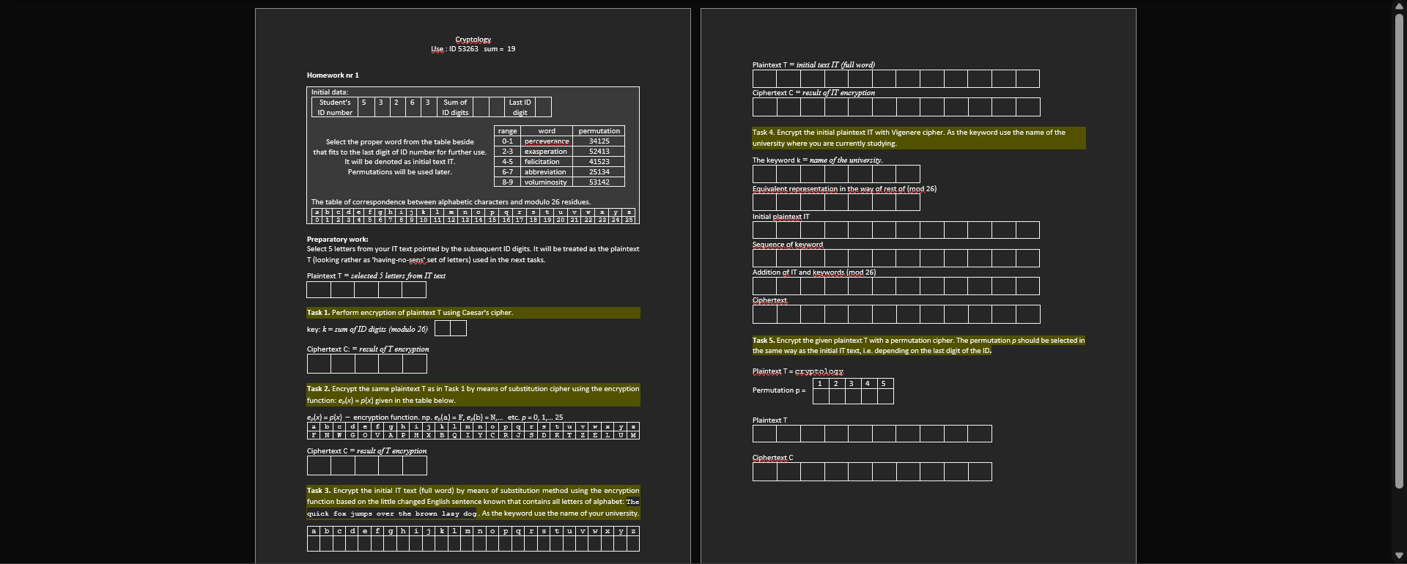
Task: Click the range cell '2-3'
Action: pos(508,152)
